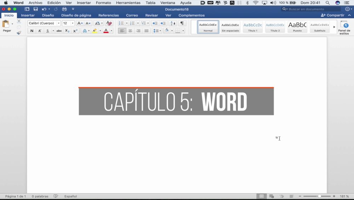Apply the Sin espaciado style
The width and height of the screenshot is (354, 200).
pyautogui.click(x=230, y=27)
